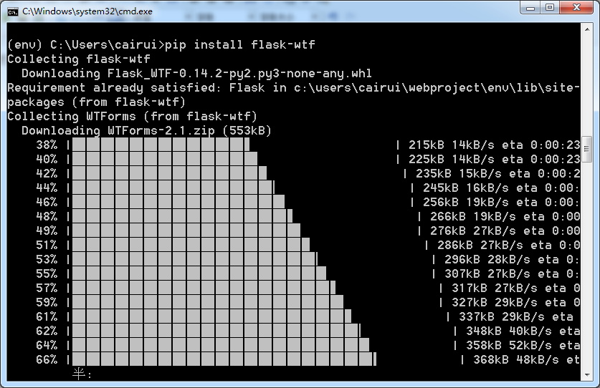Image resolution: width=600 pixels, height=388 pixels.
Task: Click the 66% progress percentage
Action: [47, 359]
